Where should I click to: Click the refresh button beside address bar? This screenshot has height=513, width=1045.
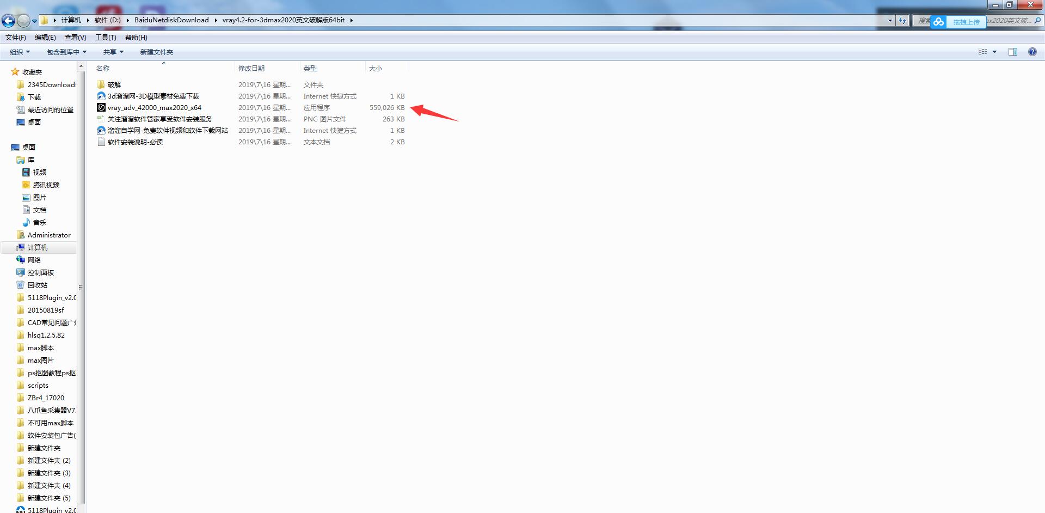pos(902,21)
